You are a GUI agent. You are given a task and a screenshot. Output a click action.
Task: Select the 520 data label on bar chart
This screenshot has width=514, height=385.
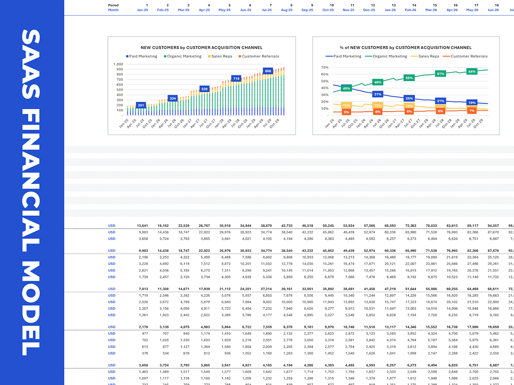pos(205,89)
